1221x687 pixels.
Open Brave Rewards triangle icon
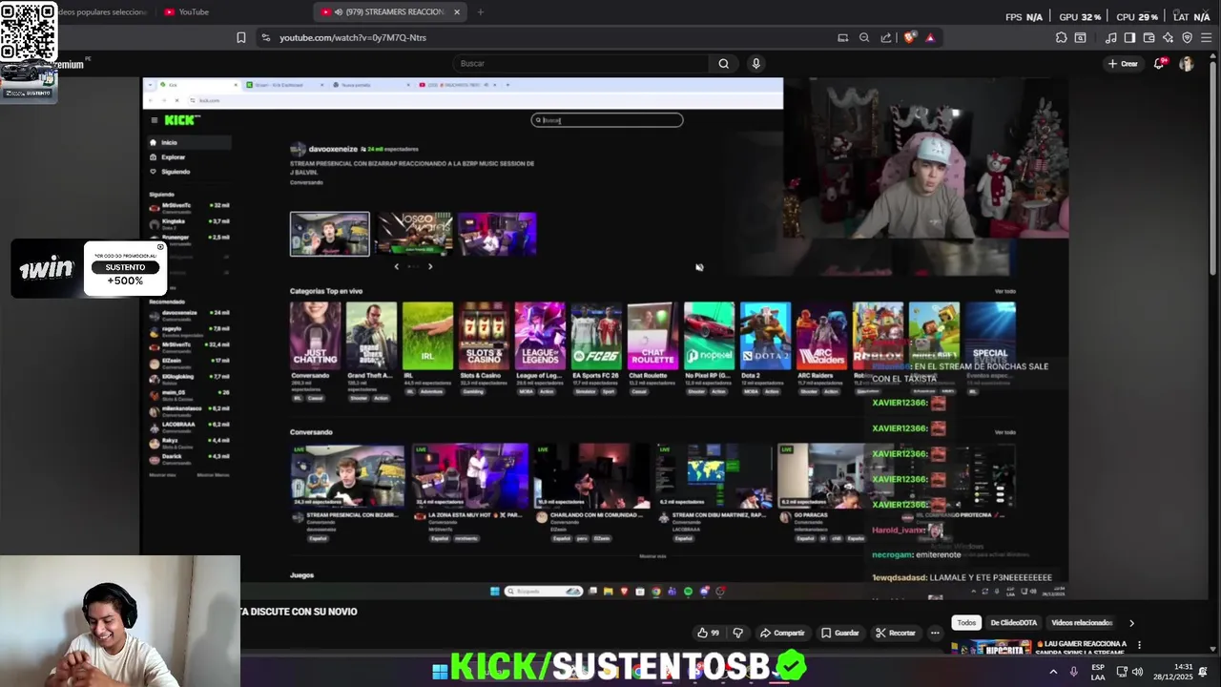coord(930,37)
